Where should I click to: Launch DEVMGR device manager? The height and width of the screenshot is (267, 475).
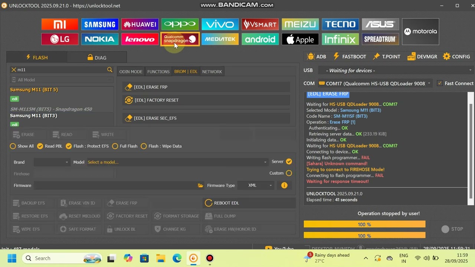[422, 57]
